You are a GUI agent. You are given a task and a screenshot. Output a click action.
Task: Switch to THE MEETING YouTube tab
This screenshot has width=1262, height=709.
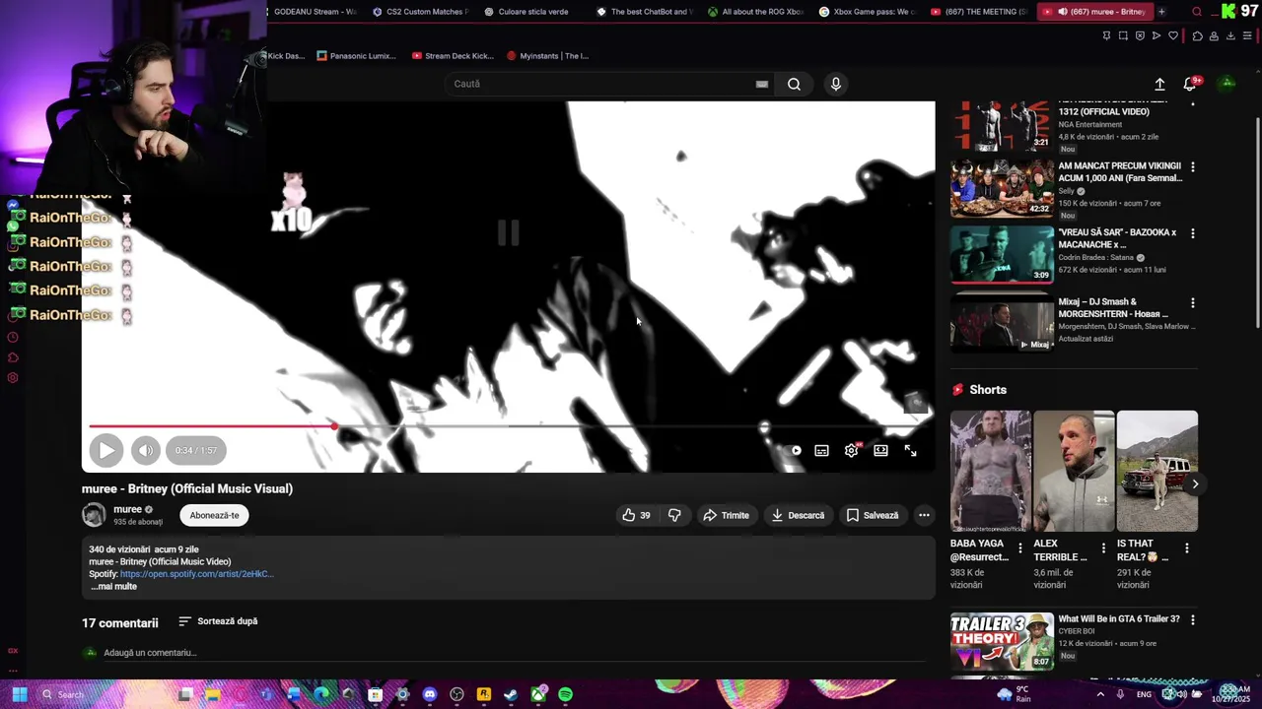point(979,12)
